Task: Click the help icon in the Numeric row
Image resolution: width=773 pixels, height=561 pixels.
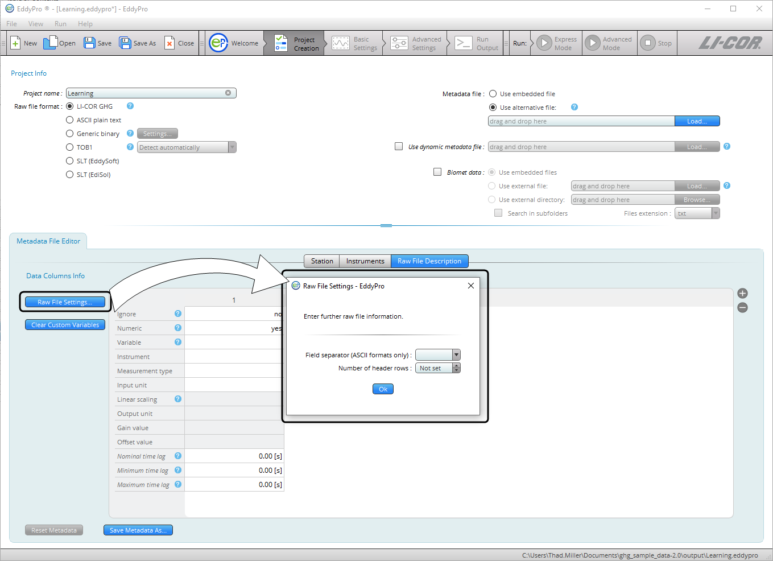Action: point(178,328)
